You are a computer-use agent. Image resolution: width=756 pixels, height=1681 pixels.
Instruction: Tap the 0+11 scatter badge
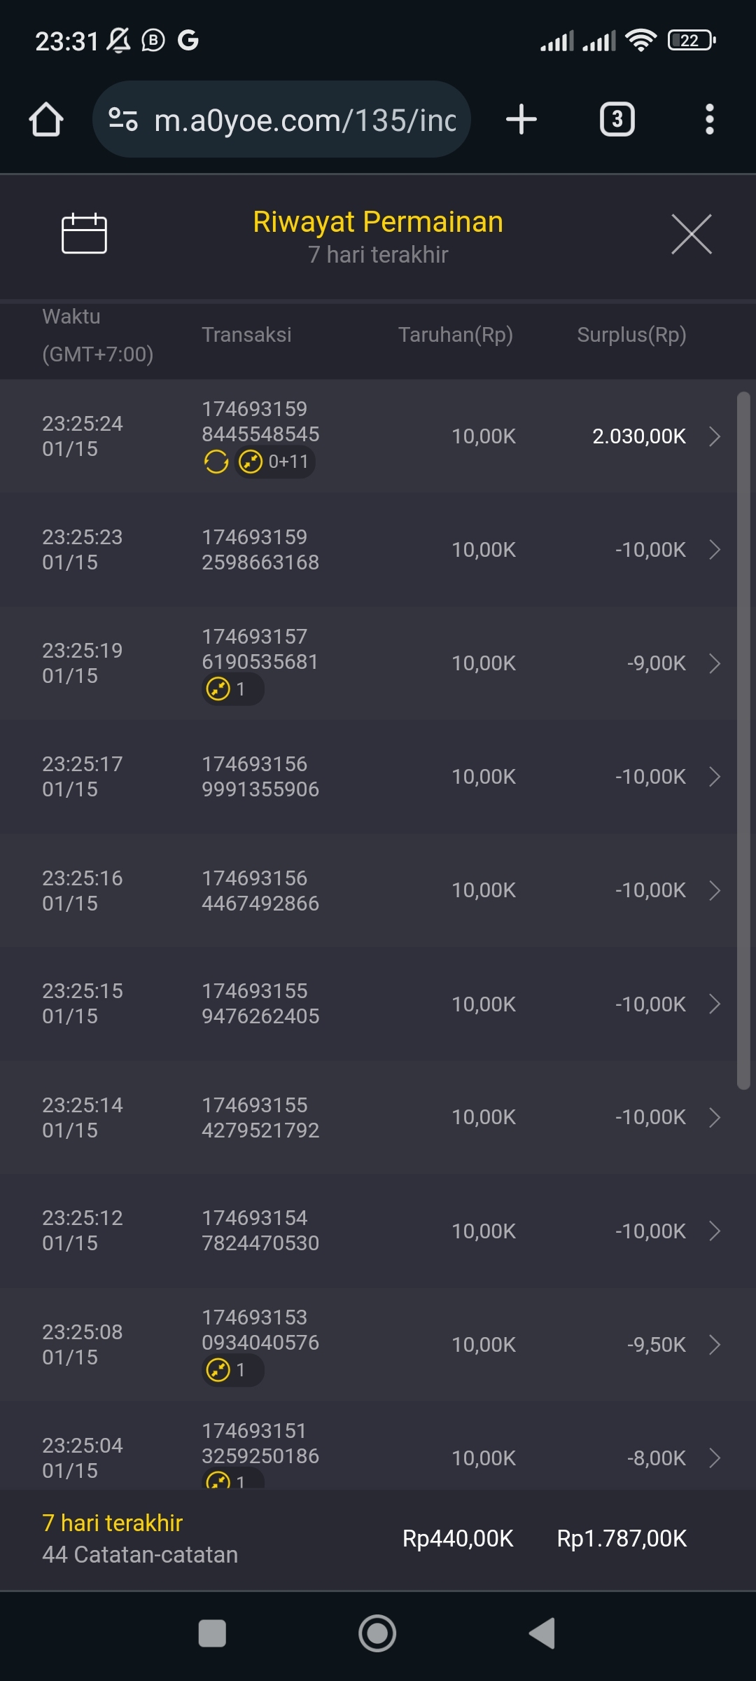tap(275, 462)
